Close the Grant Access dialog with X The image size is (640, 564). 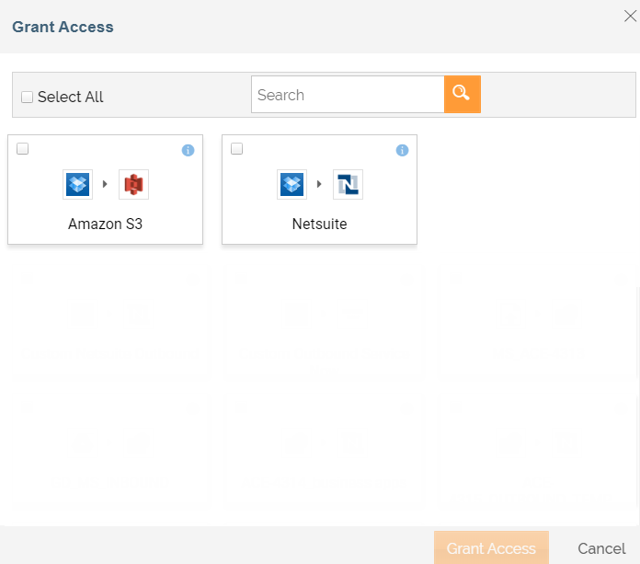pyautogui.click(x=630, y=16)
